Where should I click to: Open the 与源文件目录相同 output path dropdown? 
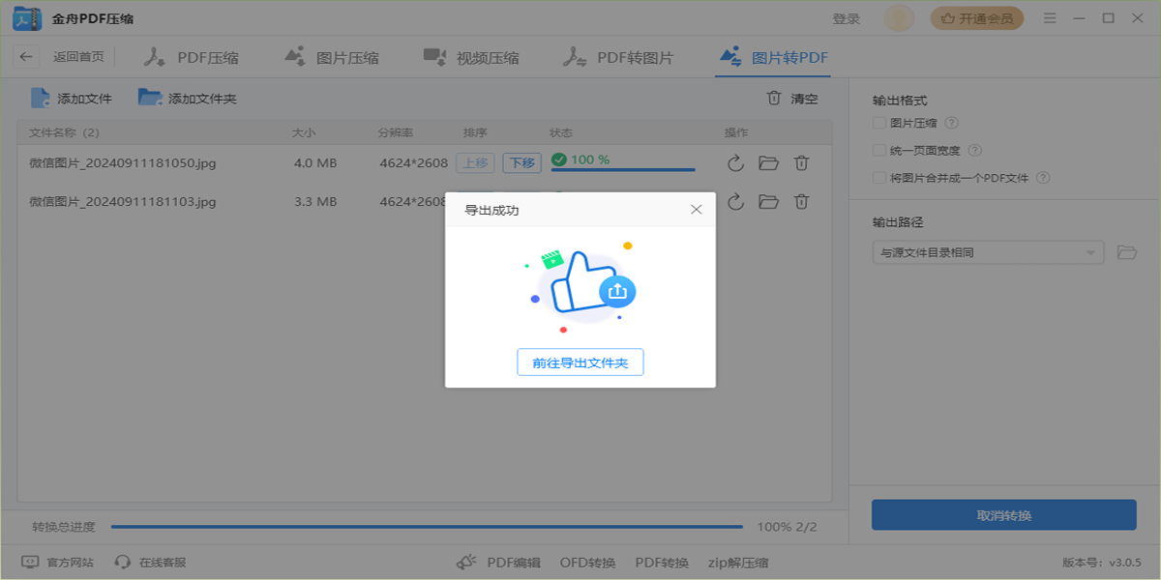pos(988,251)
